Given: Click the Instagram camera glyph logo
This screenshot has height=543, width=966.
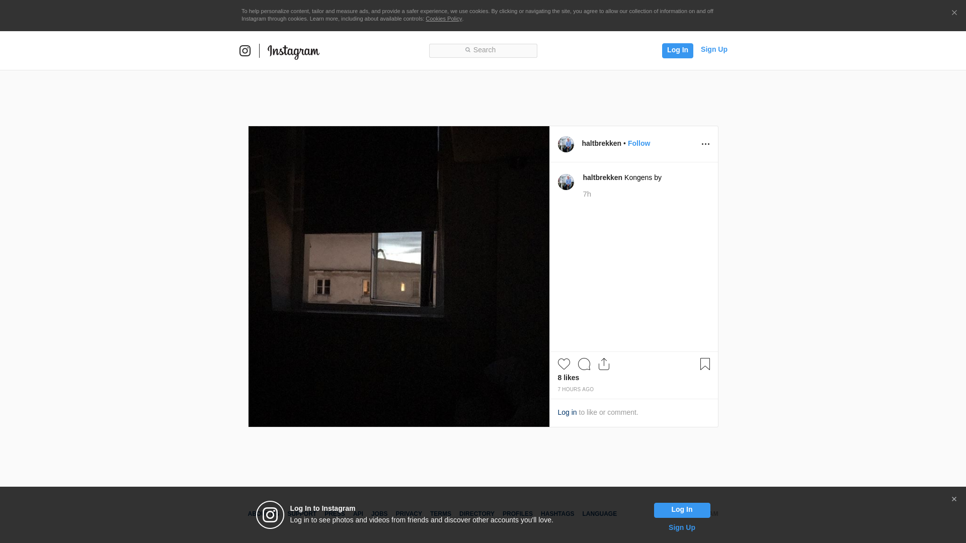Looking at the screenshot, I should (x=245, y=51).
